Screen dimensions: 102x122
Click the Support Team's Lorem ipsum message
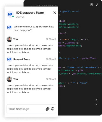(x=30, y=69)
